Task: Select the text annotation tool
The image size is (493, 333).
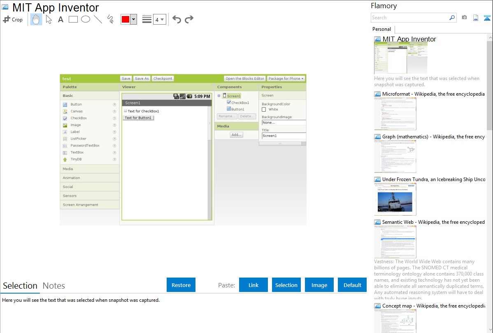Action: pos(60,19)
